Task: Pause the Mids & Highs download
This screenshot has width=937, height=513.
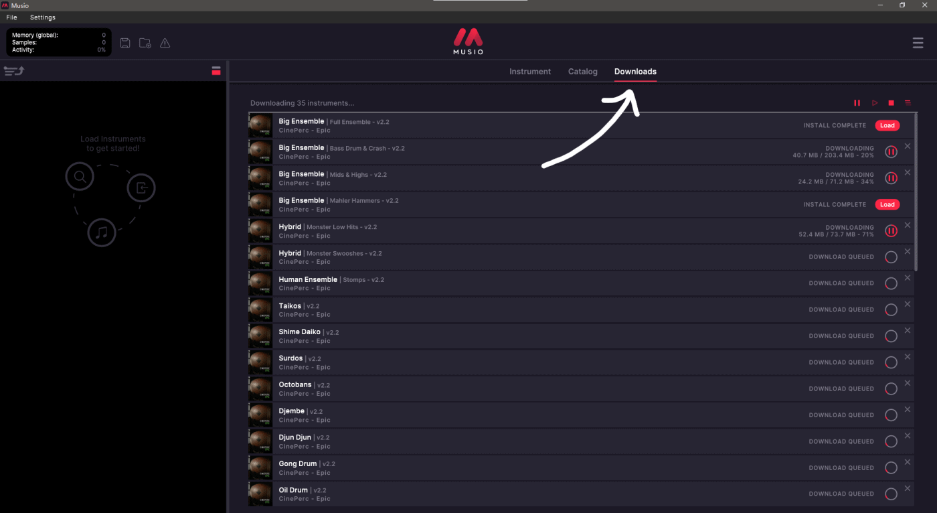Action: [891, 178]
